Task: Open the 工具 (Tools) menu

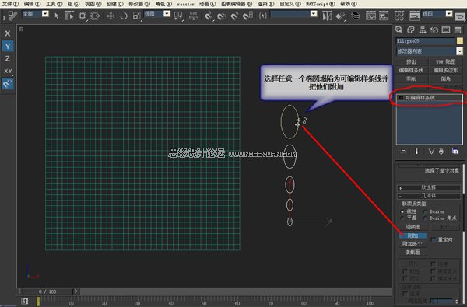Action: tap(54, 4)
